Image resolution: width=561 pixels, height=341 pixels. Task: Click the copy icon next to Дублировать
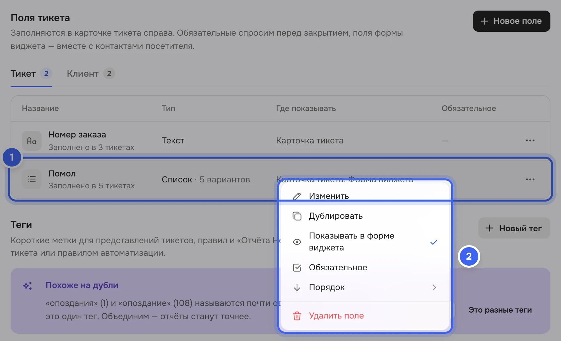coord(297,216)
